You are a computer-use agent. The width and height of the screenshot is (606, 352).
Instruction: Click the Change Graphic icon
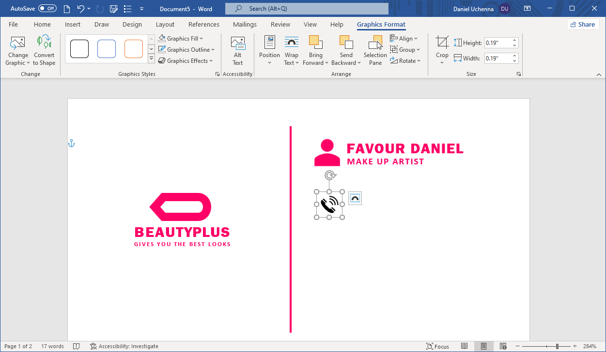click(17, 43)
